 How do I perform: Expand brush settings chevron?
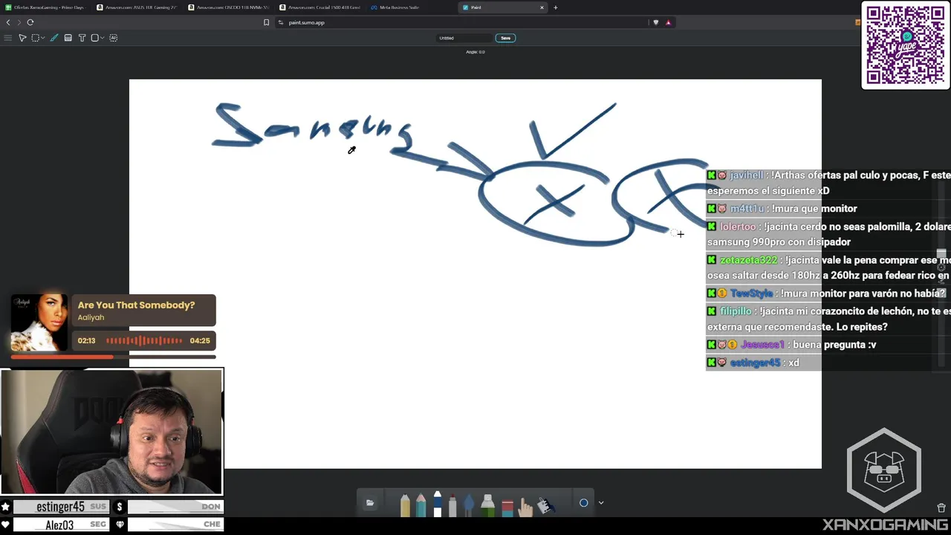pyautogui.click(x=601, y=503)
